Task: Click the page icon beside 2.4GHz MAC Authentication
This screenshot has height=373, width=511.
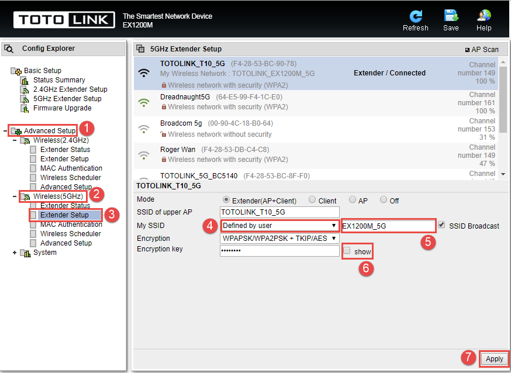Action: [33, 168]
